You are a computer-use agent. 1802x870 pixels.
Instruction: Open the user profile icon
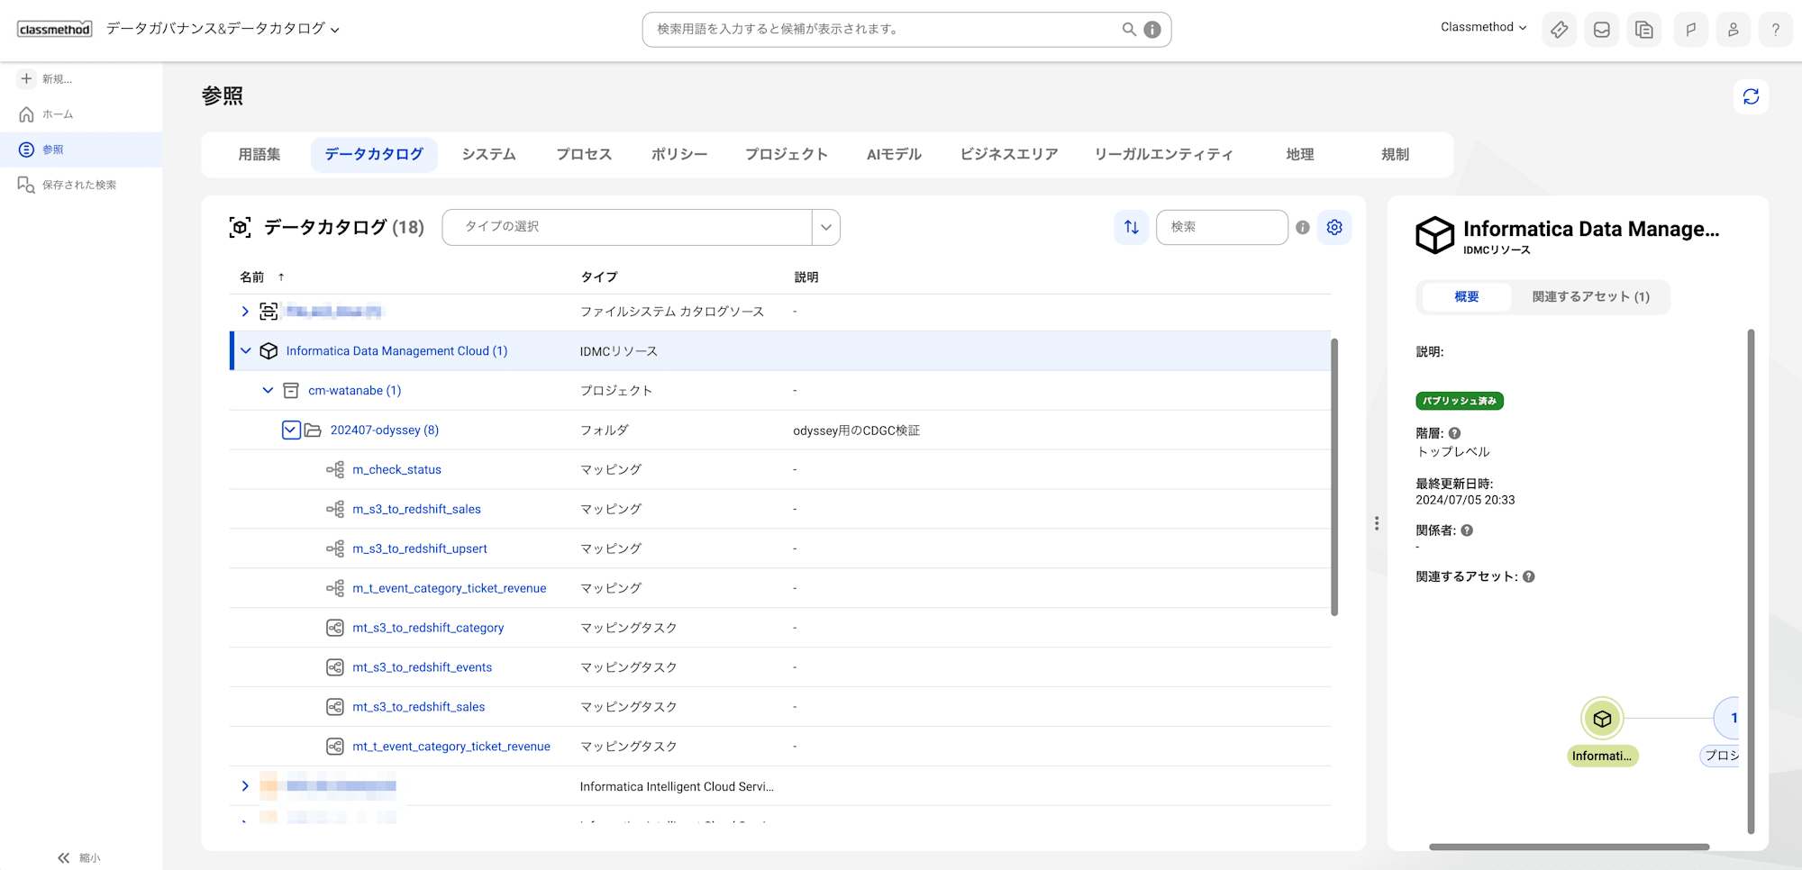(x=1733, y=30)
